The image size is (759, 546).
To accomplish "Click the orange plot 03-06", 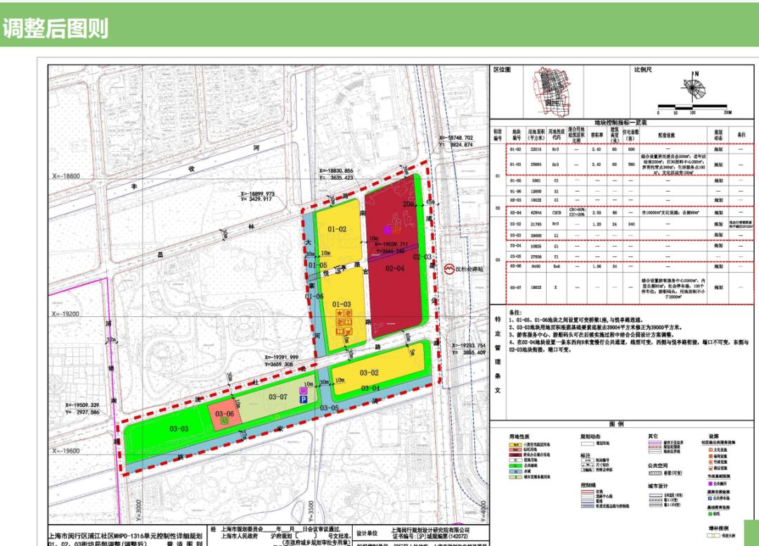I will coord(225,414).
